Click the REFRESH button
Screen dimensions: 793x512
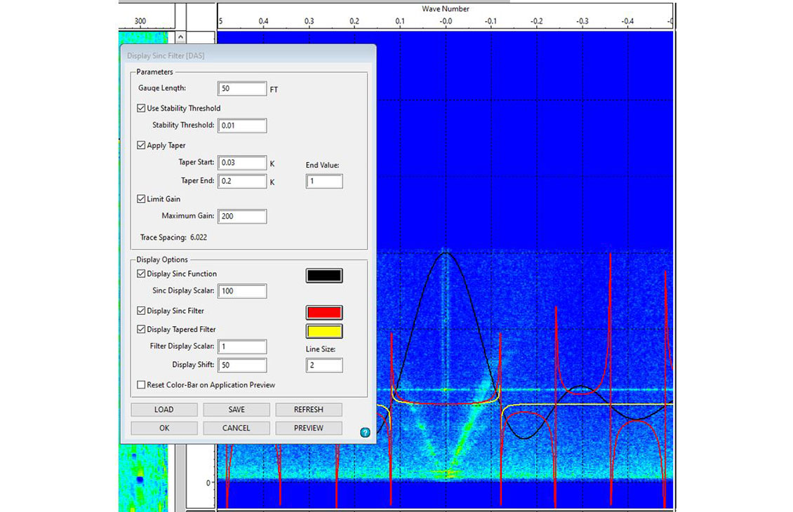(308, 410)
